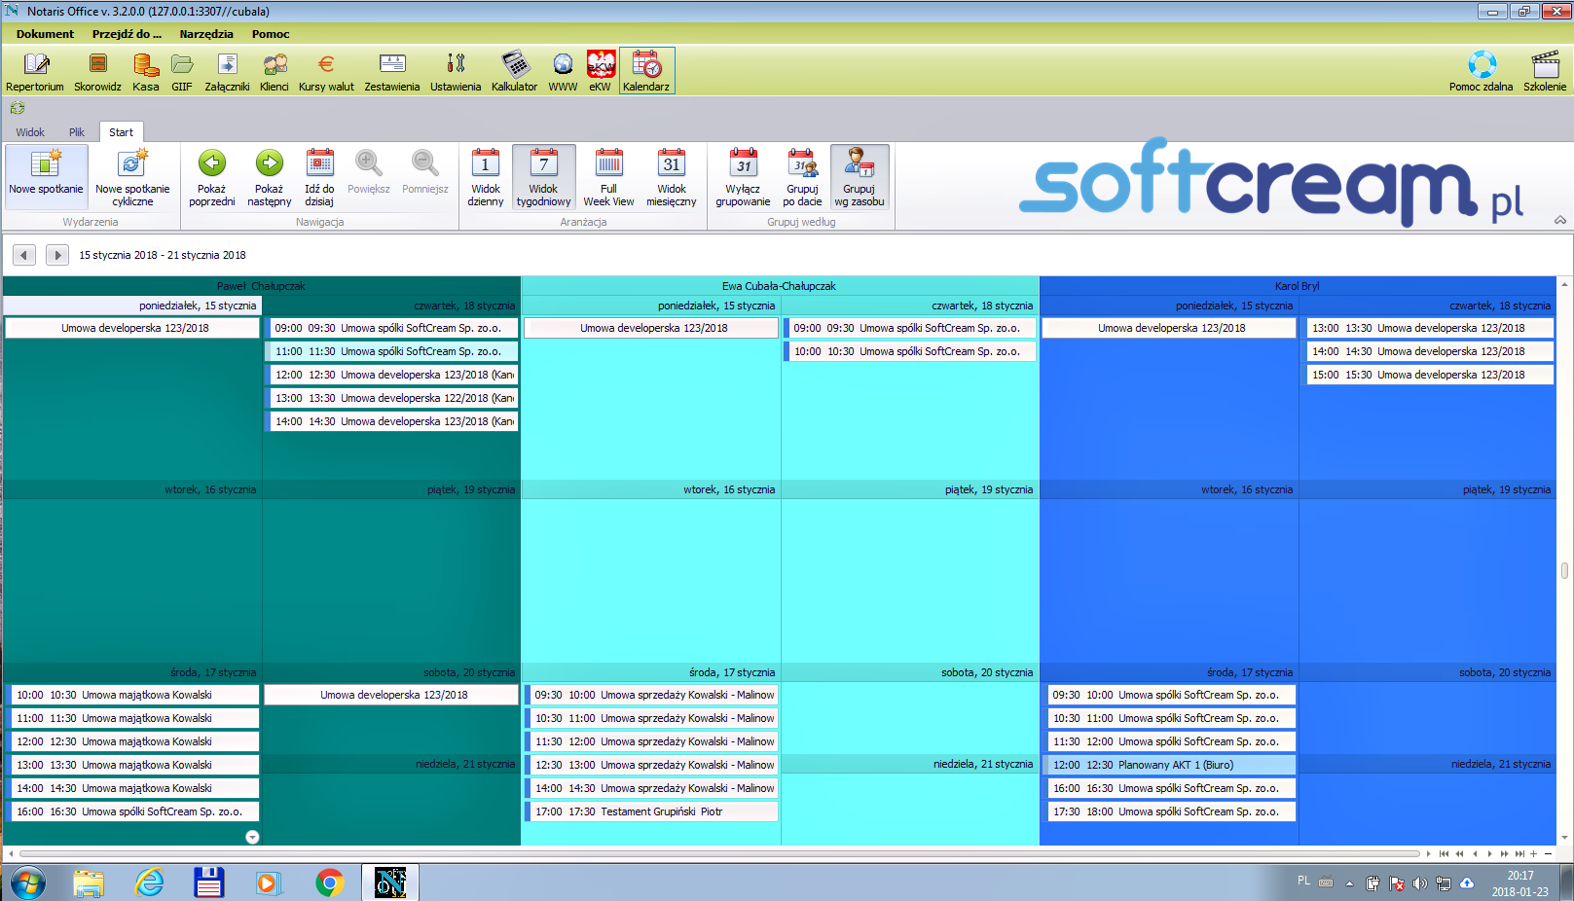Viewport: 1574px width, 901px height.
Task: Click the horizontal scrollbar at the bottom
Action: click(x=718, y=853)
